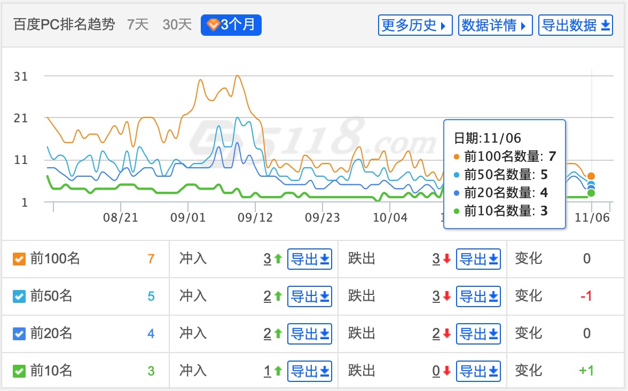Click the orange 11/06 data point
628x391 pixels.
click(x=591, y=176)
